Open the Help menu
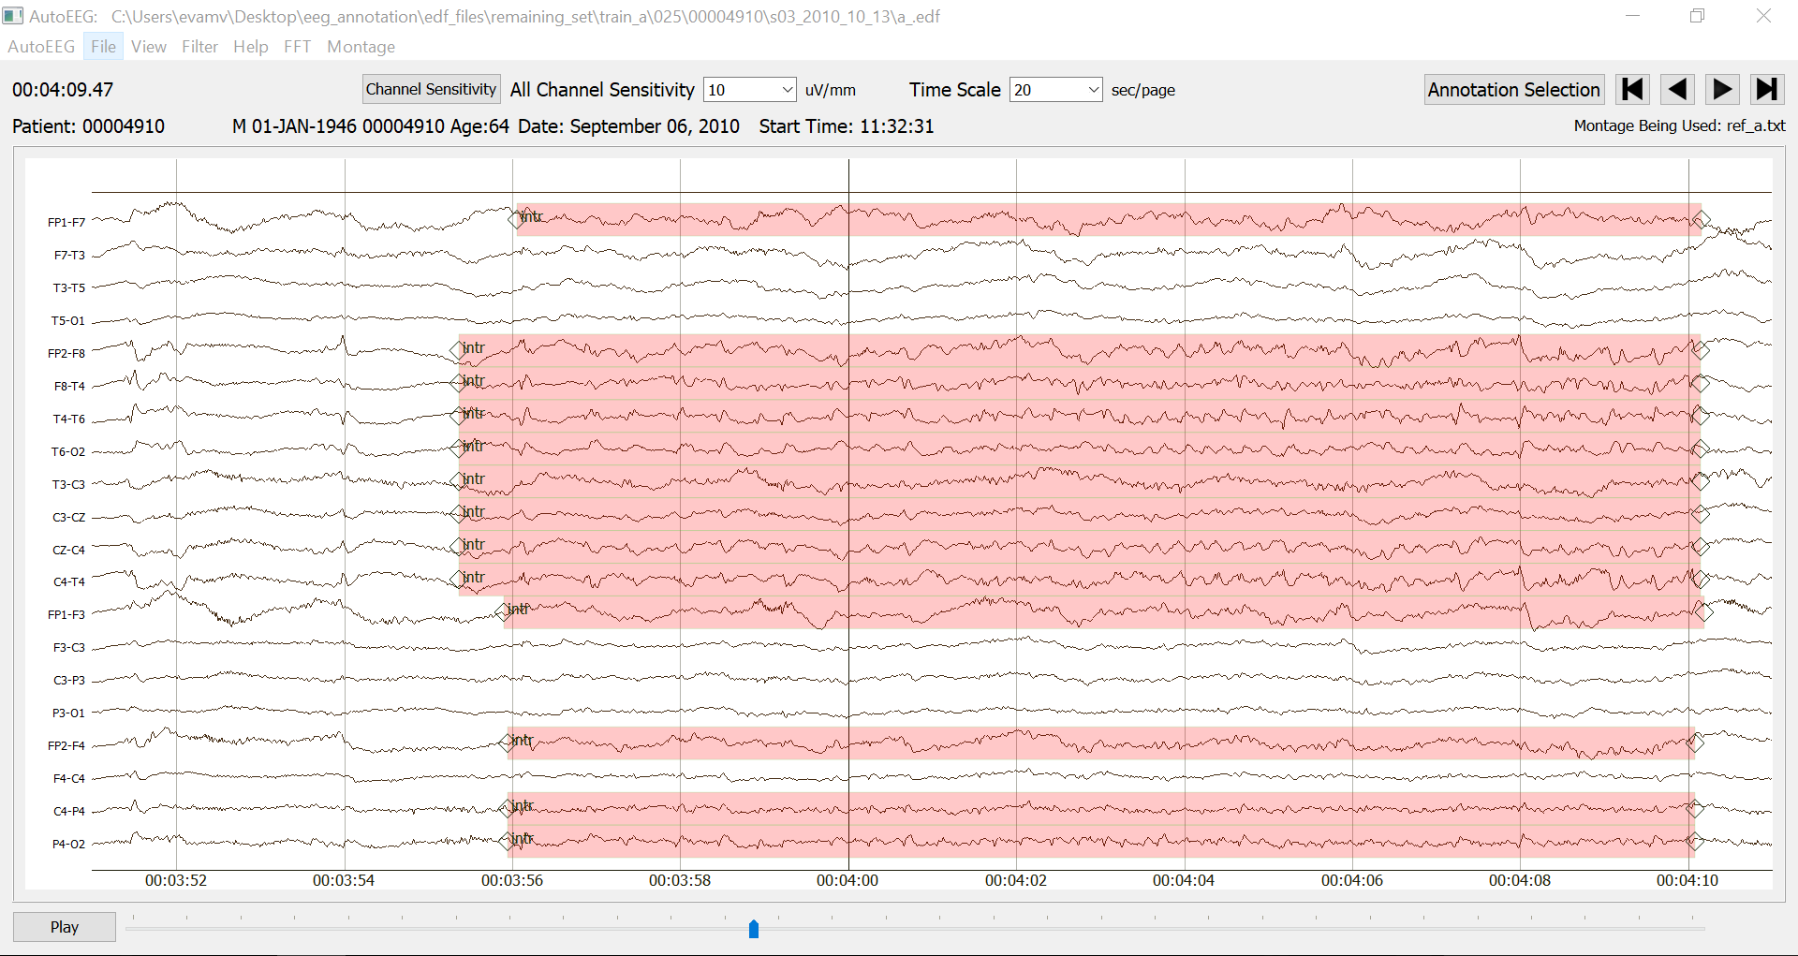 pos(250,47)
